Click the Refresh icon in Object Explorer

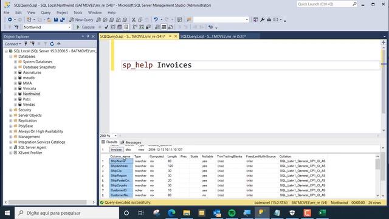click(x=52, y=44)
